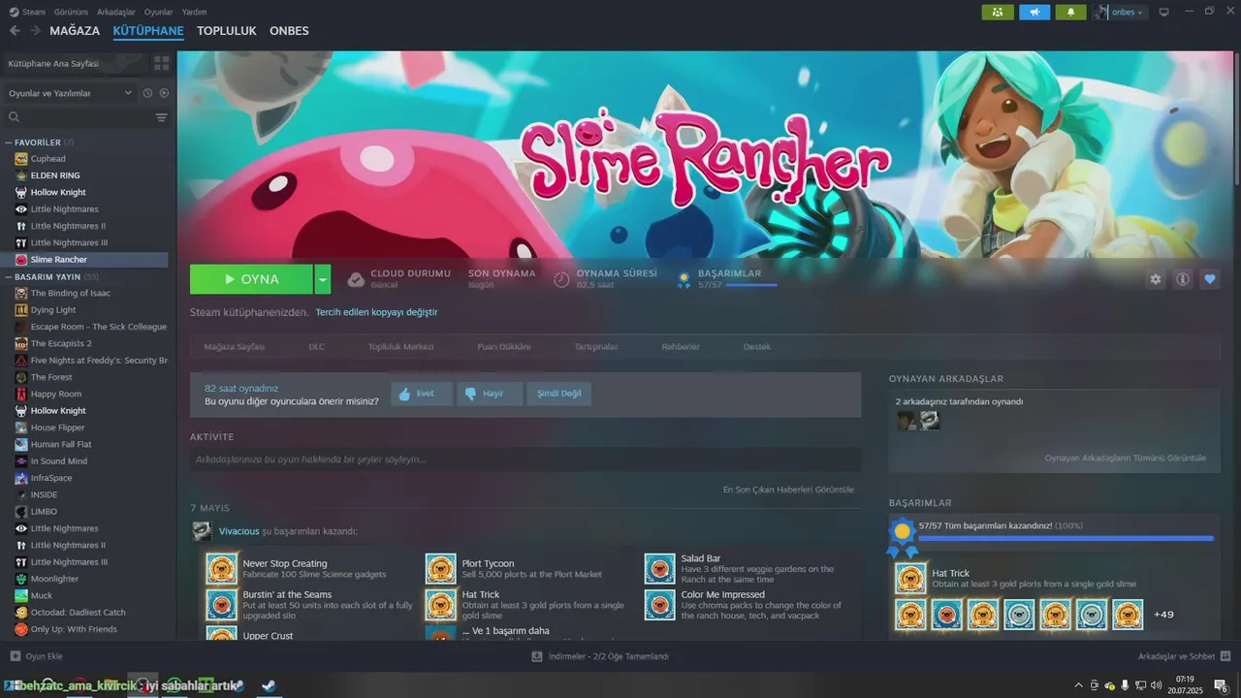Open the Steam icon in Windows taskbar

click(269, 686)
